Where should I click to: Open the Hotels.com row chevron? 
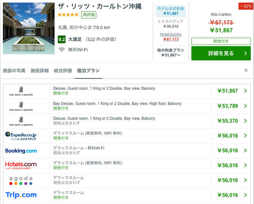[x=245, y=165]
